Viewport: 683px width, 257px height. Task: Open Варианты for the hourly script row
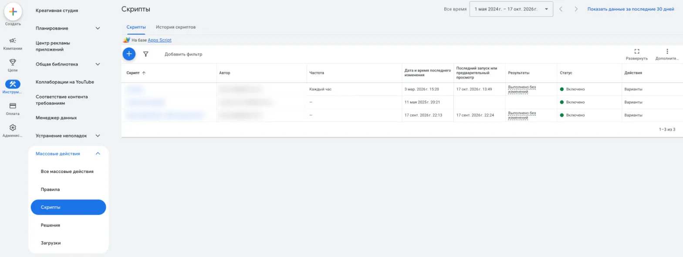633,89
